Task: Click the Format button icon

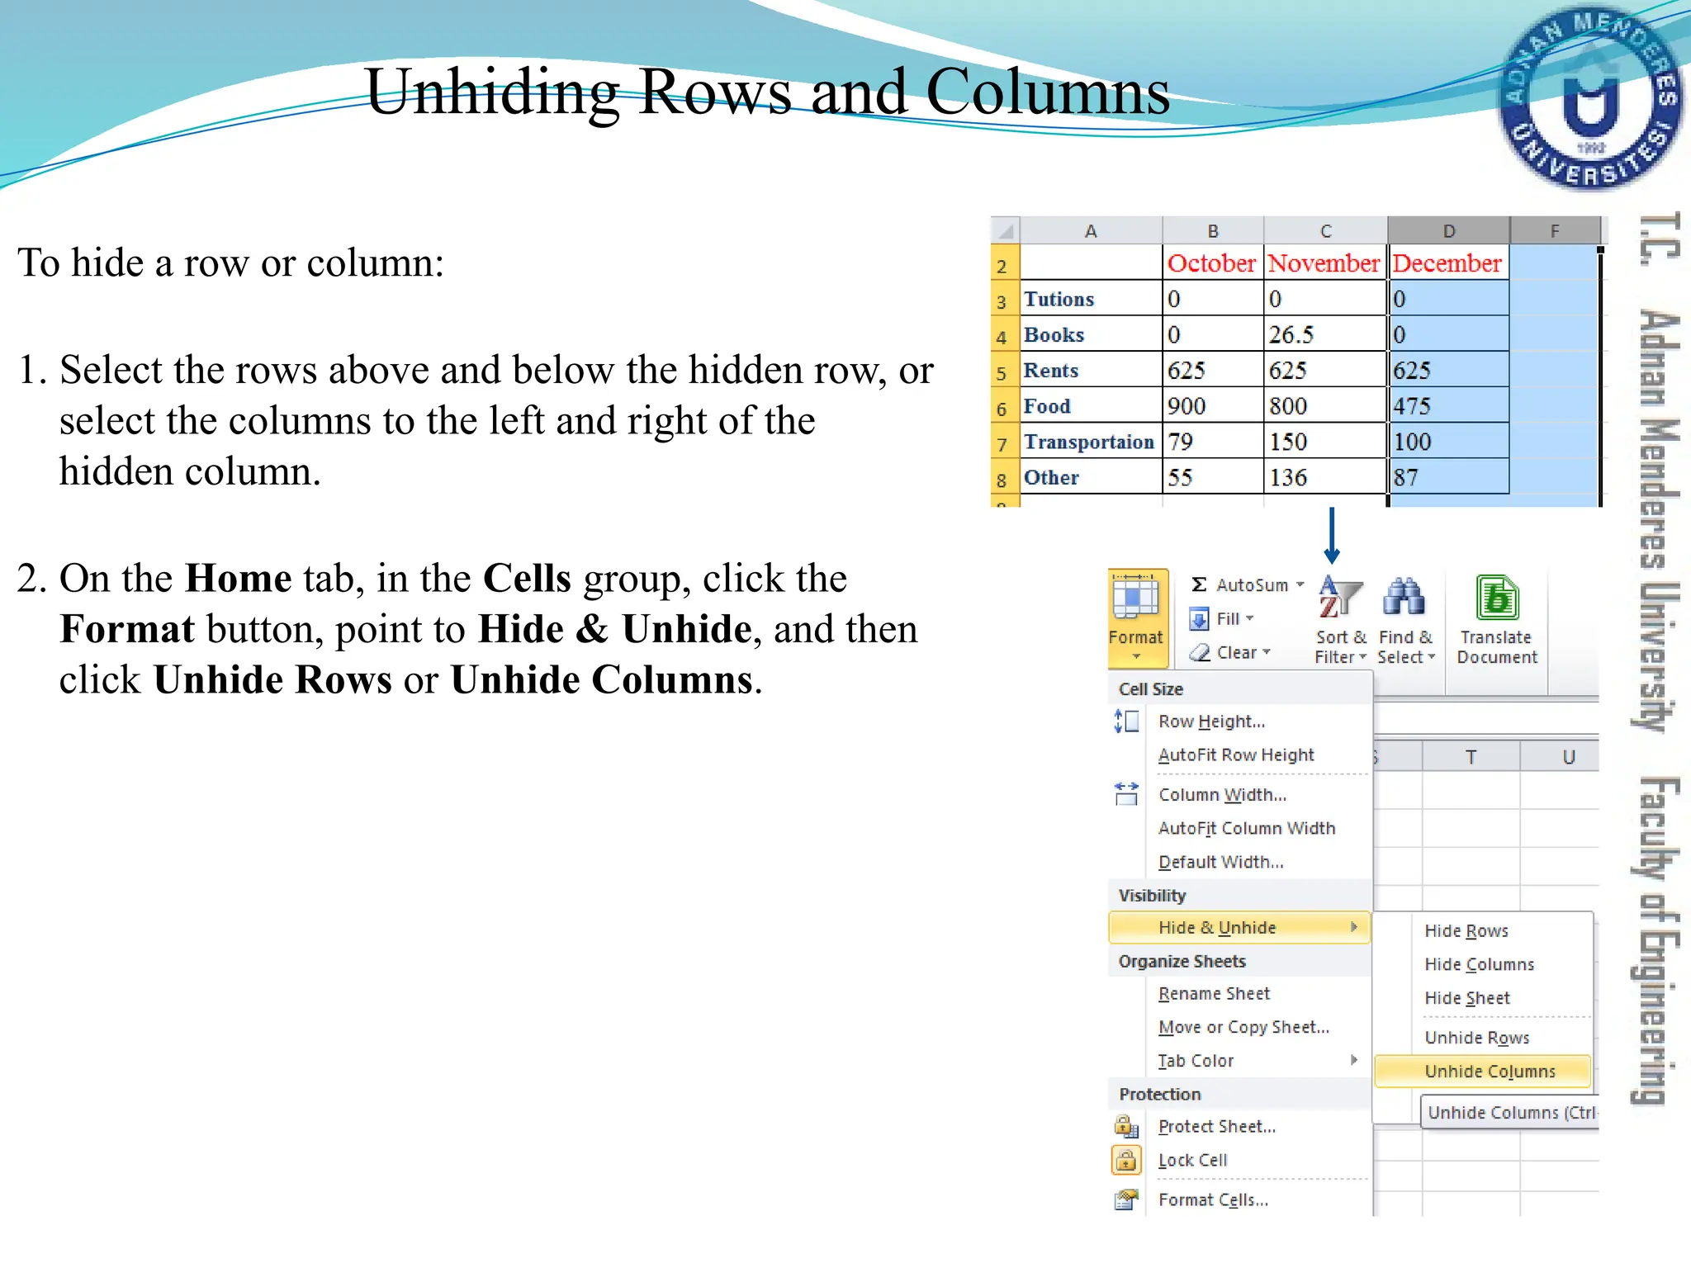Action: click(x=1135, y=598)
